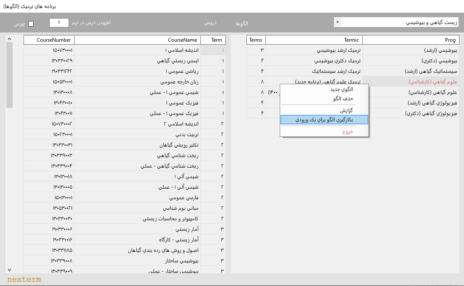Sort by the CourseNumber column header
Image resolution: width=464 pixels, height=286 pixels.
49,40
